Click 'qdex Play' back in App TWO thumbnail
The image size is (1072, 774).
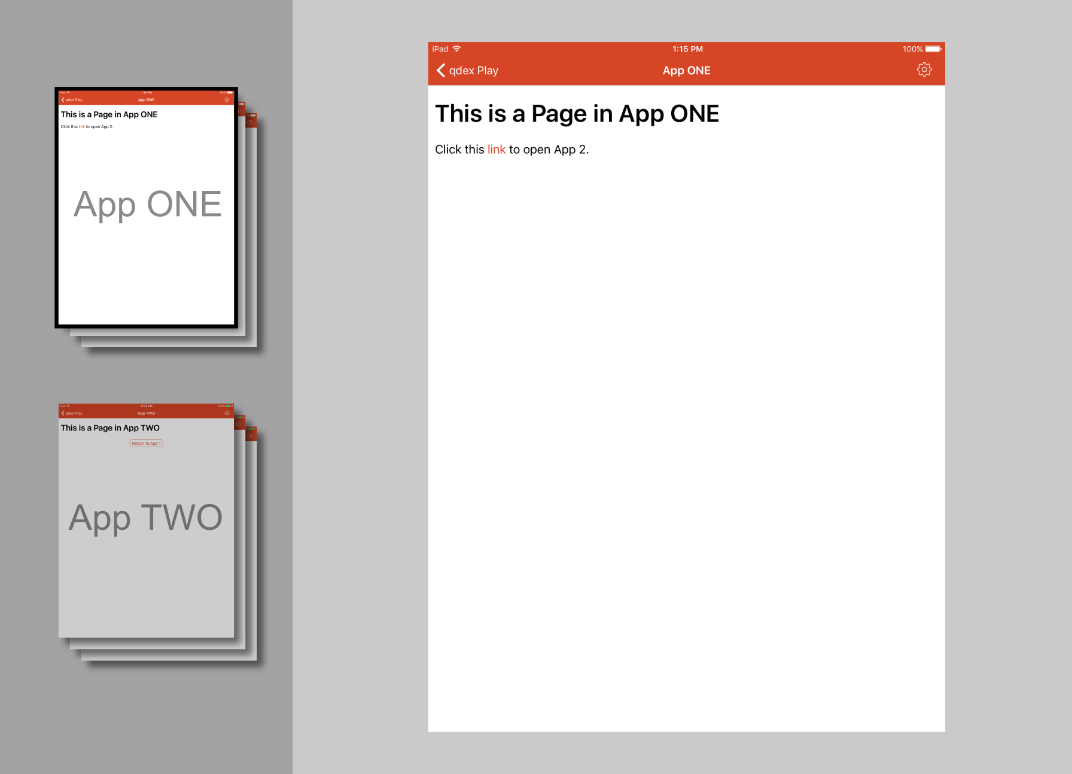click(72, 413)
